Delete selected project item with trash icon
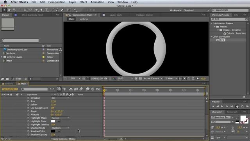The width and height of the screenshot is (250, 141). (25, 79)
